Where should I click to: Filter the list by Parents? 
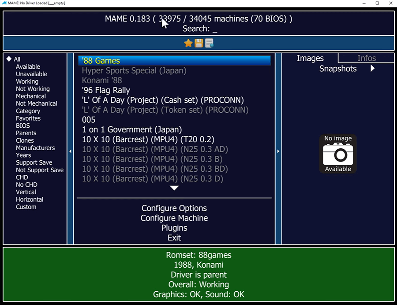pos(26,133)
